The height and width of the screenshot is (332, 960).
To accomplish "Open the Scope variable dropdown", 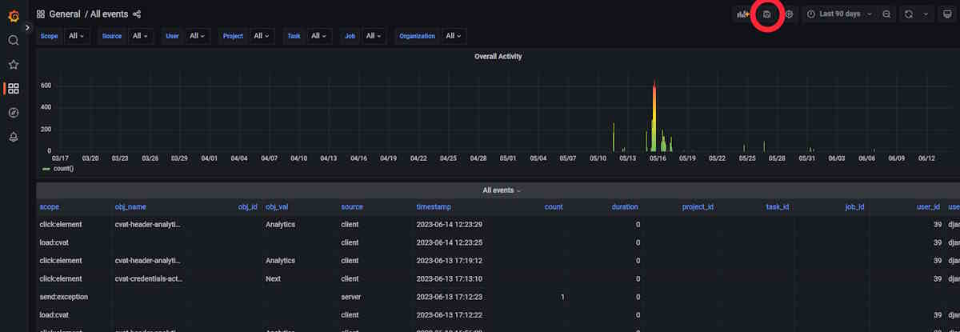I will click(x=78, y=36).
